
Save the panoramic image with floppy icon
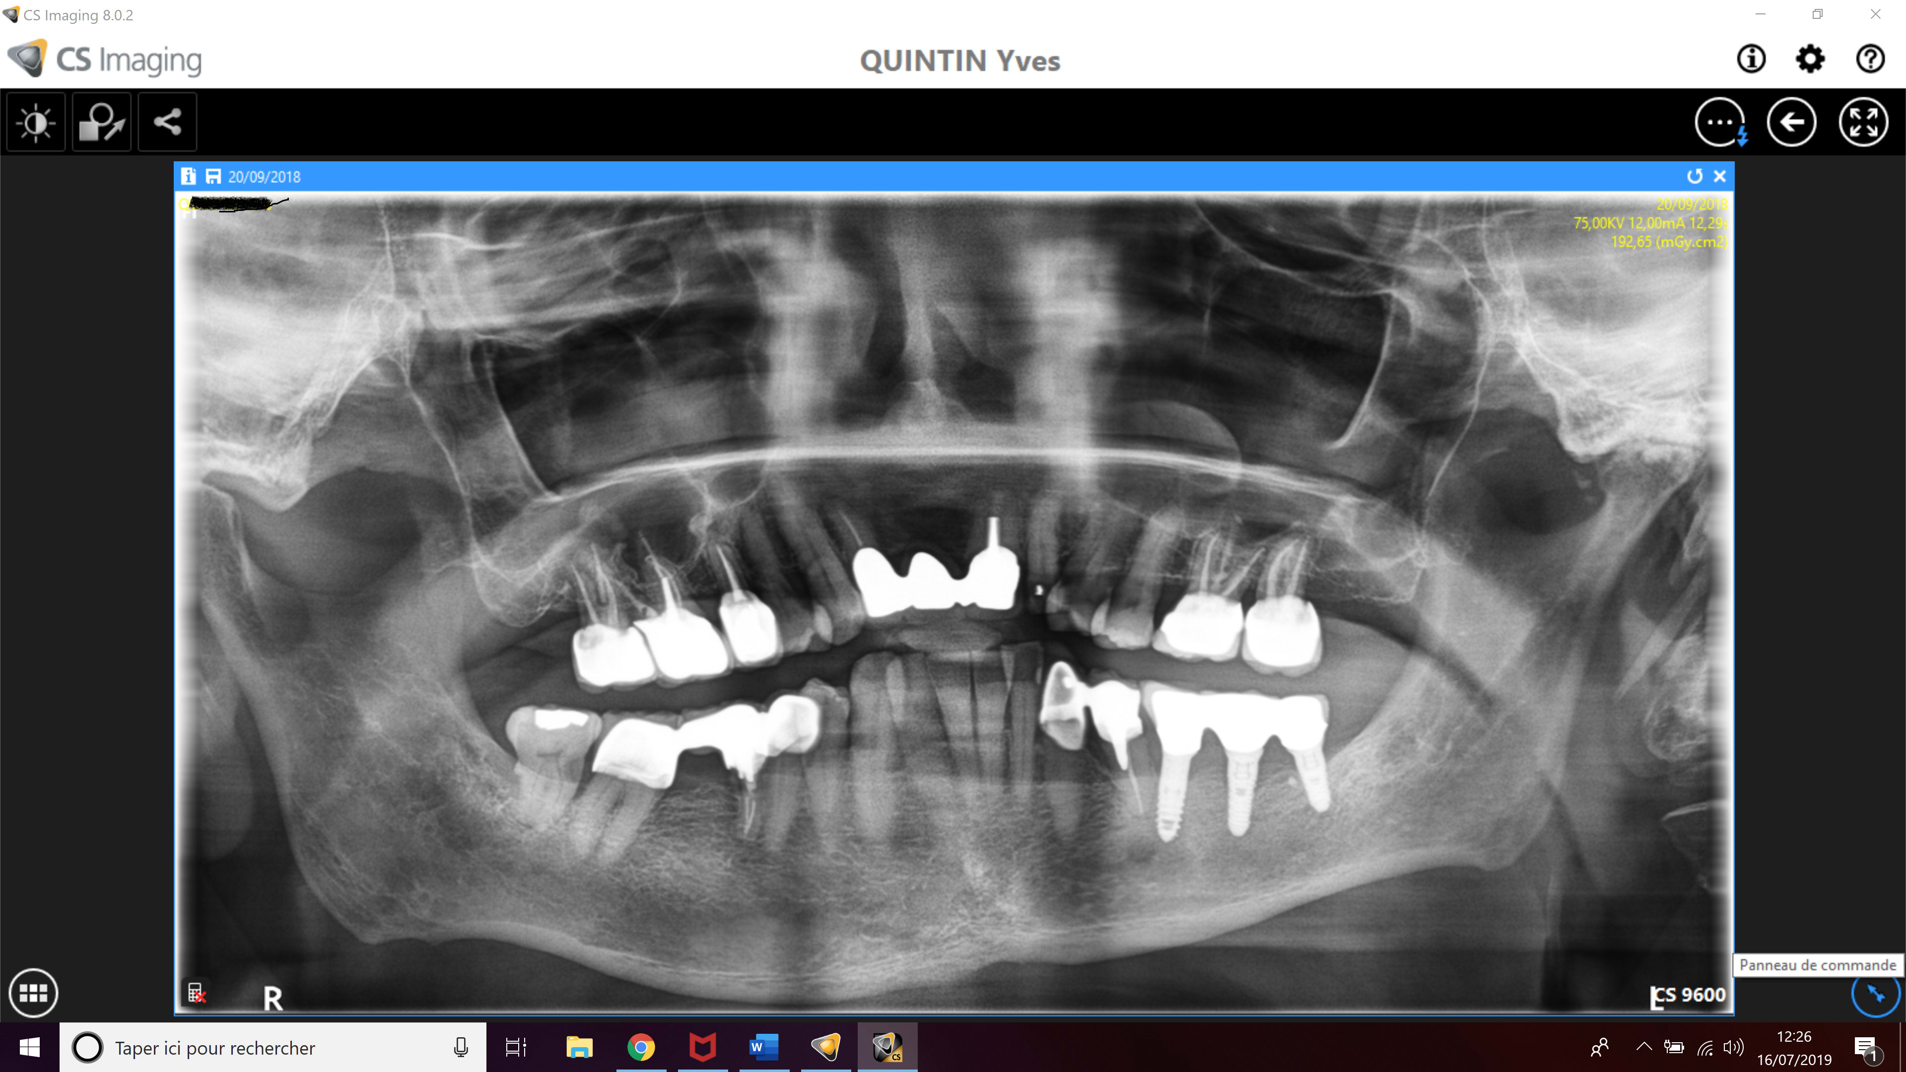coord(213,176)
